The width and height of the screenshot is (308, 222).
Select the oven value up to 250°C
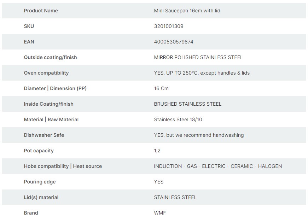(x=202, y=73)
